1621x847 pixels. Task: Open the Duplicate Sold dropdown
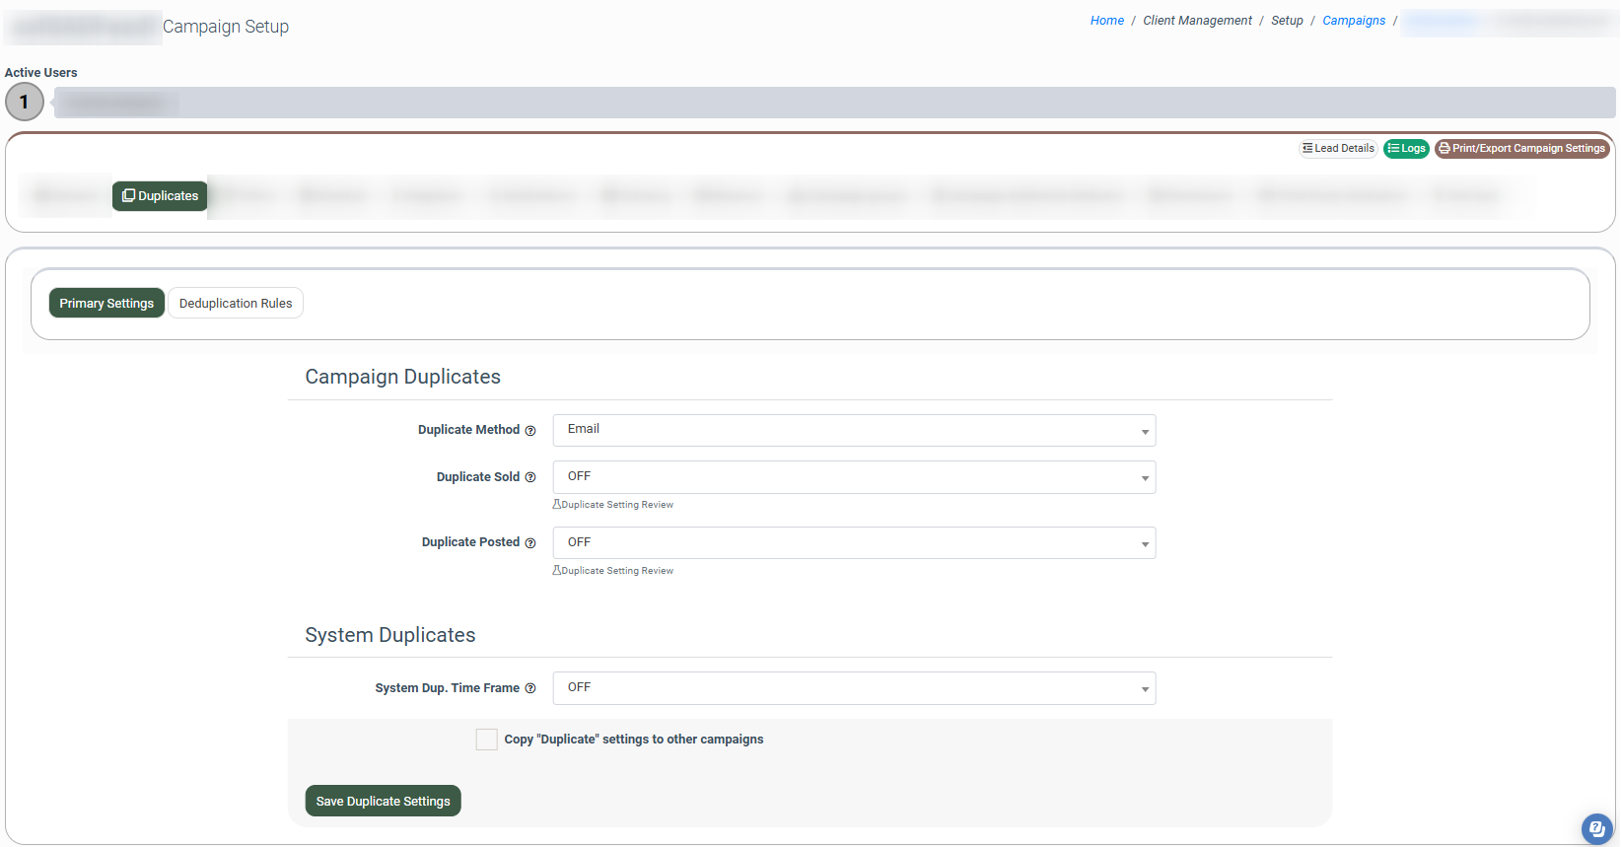[x=854, y=477]
